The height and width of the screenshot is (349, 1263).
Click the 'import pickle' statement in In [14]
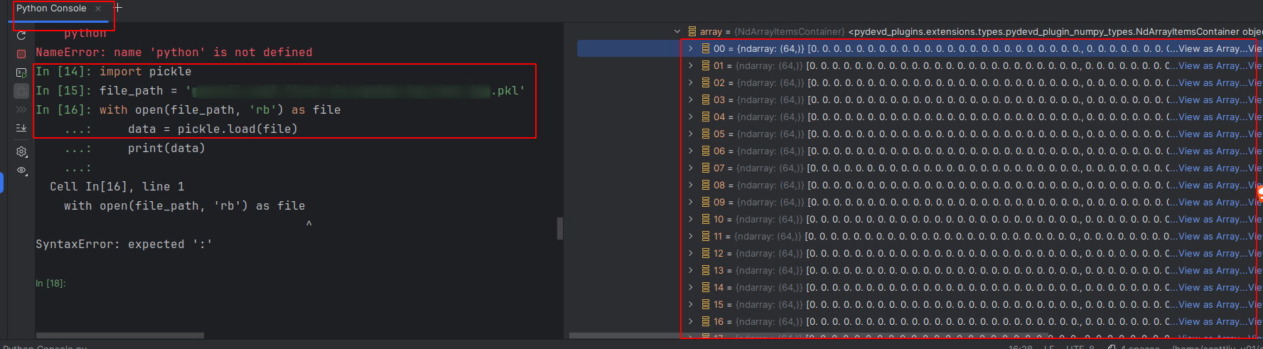145,71
